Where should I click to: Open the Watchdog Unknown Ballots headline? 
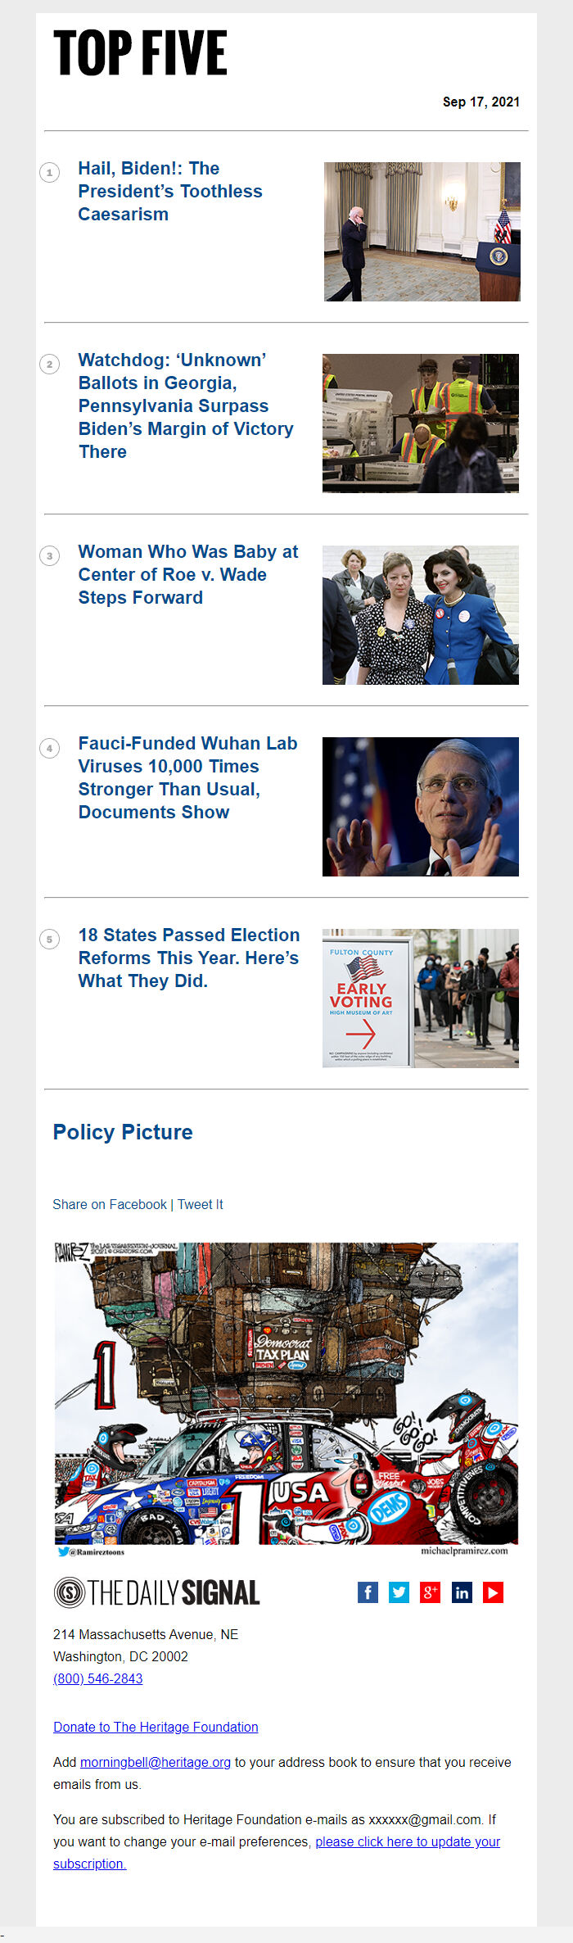[x=186, y=406]
